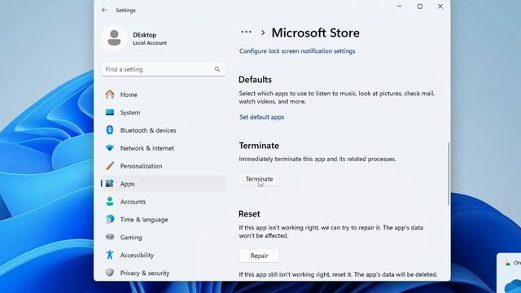This screenshot has height=293, width=521.
Task: Select the Apps category
Action: [x=164, y=184]
